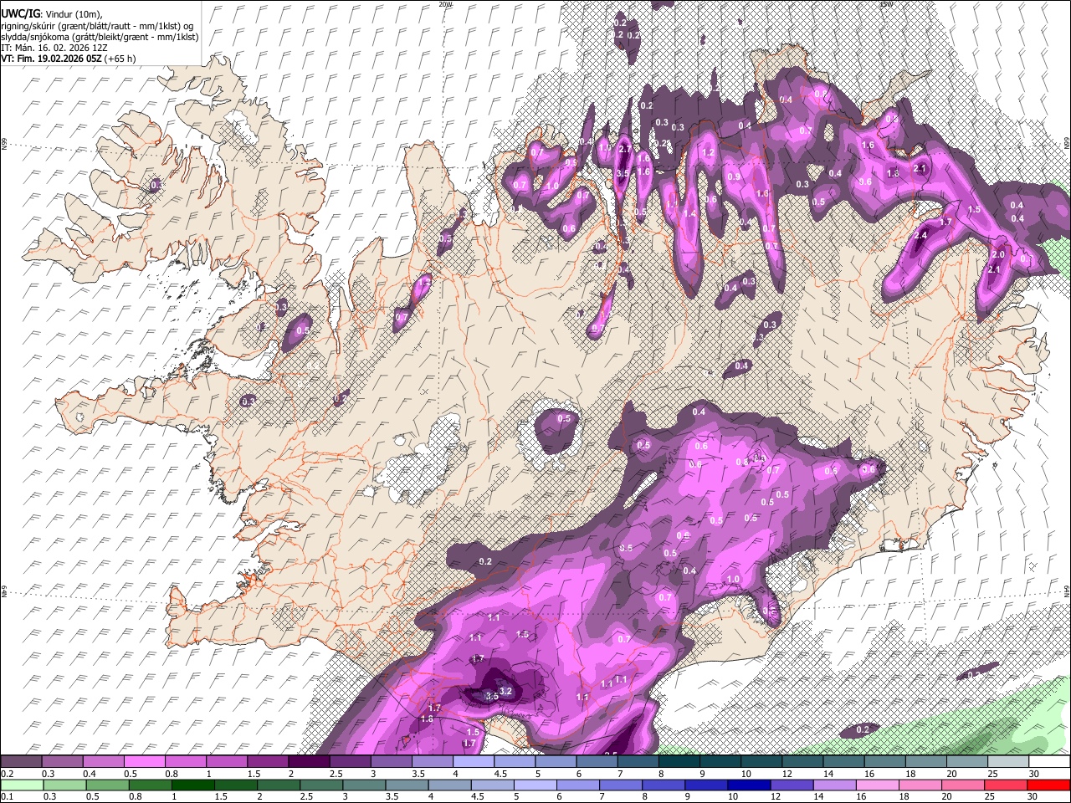This screenshot has width=1071, height=803.
Task: Click the 20W longitude label
Action: pyautogui.click(x=445, y=4)
